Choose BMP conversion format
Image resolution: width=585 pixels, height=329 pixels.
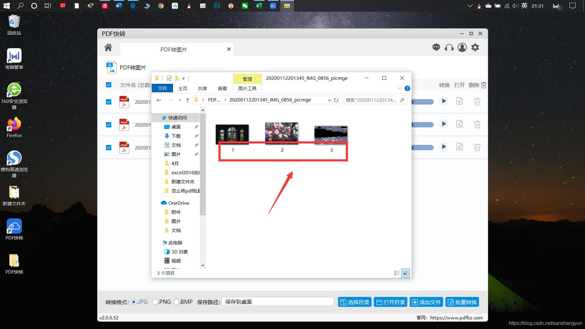pos(176,302)
